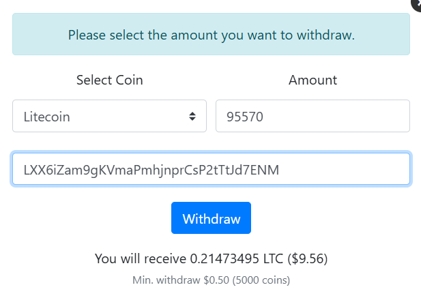Click the word withdraw in the banner
This screenshot has height=298, width=421.
[x=325, y=35]
